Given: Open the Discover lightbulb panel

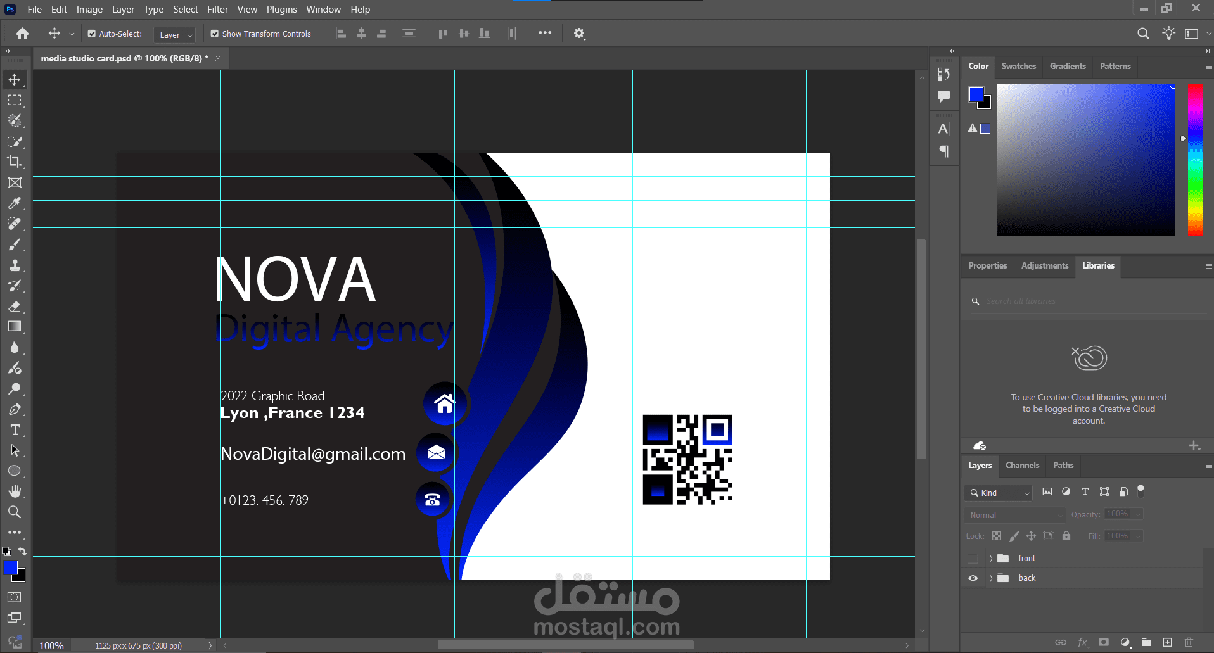Looking at the screenshot, I should coord(1169,34).
